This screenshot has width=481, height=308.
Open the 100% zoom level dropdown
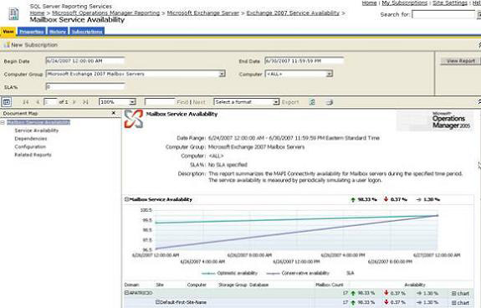point(132,102)
